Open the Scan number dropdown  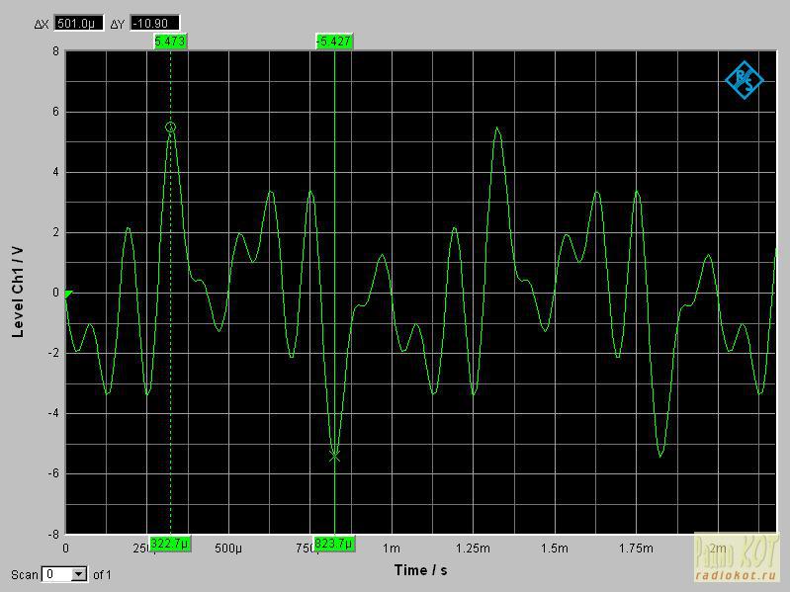[x=79, y=574]
